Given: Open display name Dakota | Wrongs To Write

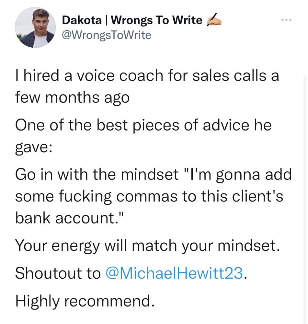Looking at the screenshot, I should pyautogui.click(x=132, y=20).
